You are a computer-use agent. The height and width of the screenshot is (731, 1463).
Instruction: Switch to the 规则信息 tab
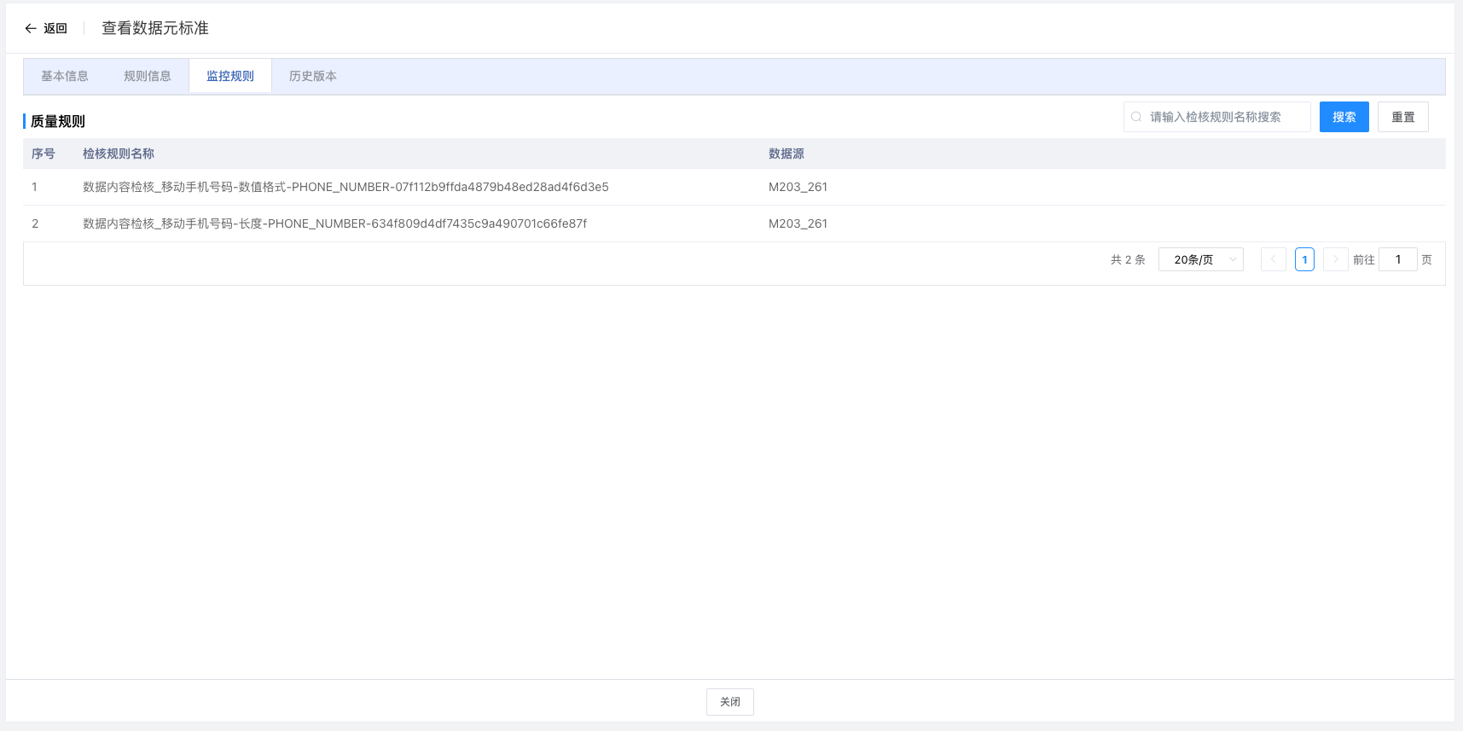(x=148, y=76)
